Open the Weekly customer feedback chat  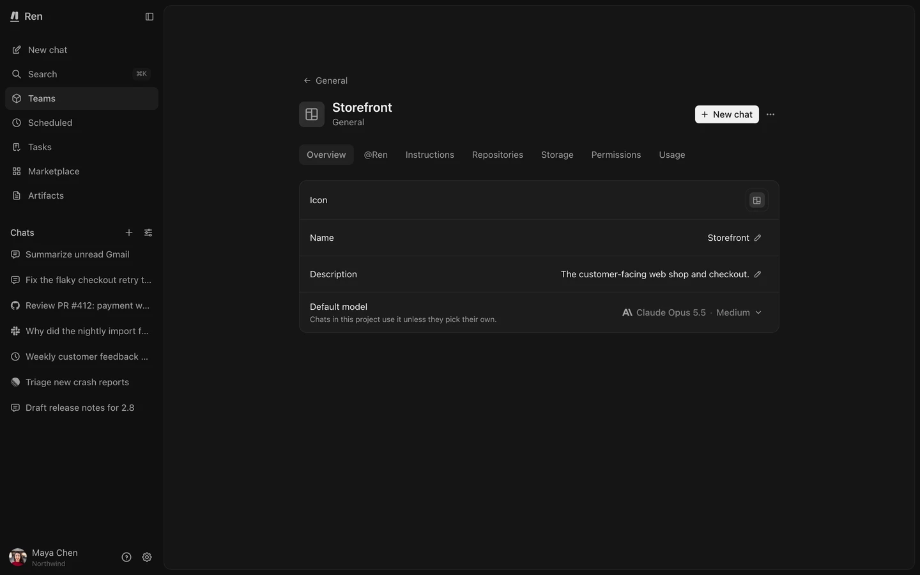(x=82, y=356)
